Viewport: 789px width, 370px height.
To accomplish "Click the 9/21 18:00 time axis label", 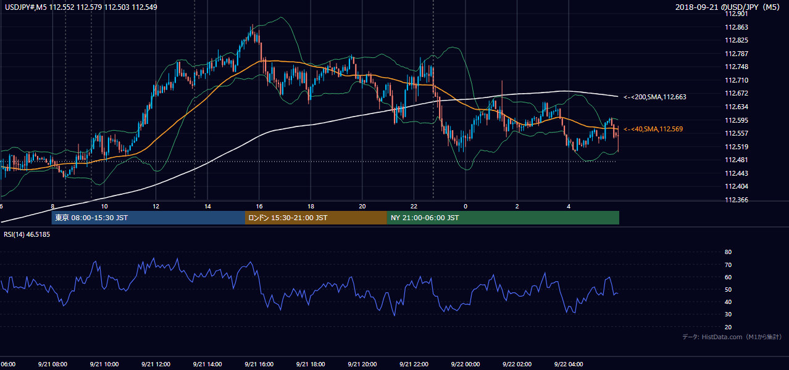I will pos(311,364).
